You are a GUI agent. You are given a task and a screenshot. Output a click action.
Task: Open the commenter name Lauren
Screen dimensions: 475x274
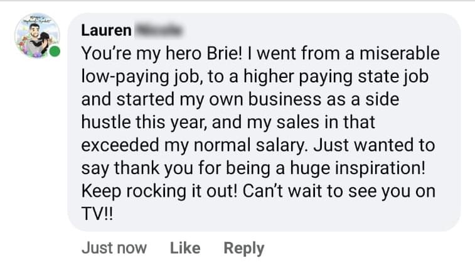point(107,30)
